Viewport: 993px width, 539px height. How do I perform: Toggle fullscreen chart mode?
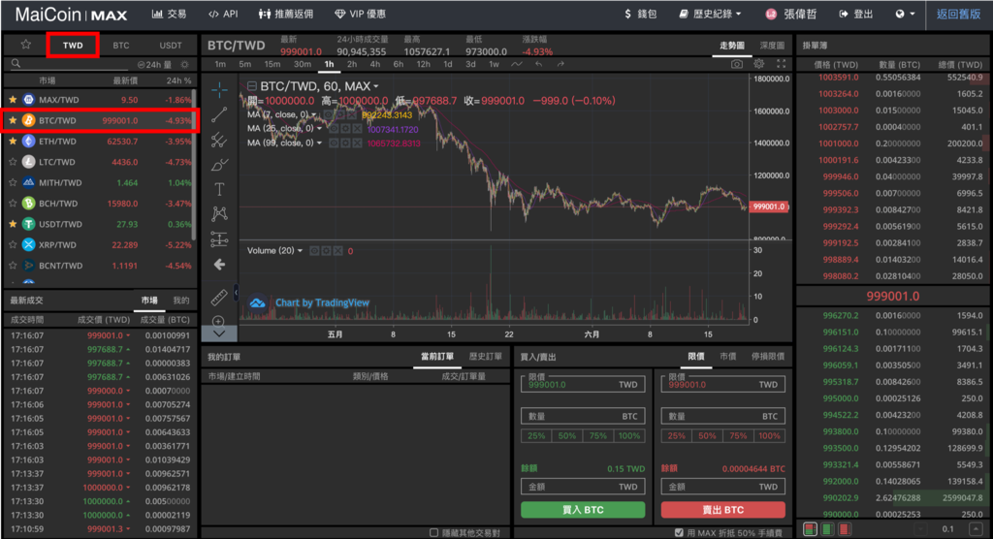781,64
